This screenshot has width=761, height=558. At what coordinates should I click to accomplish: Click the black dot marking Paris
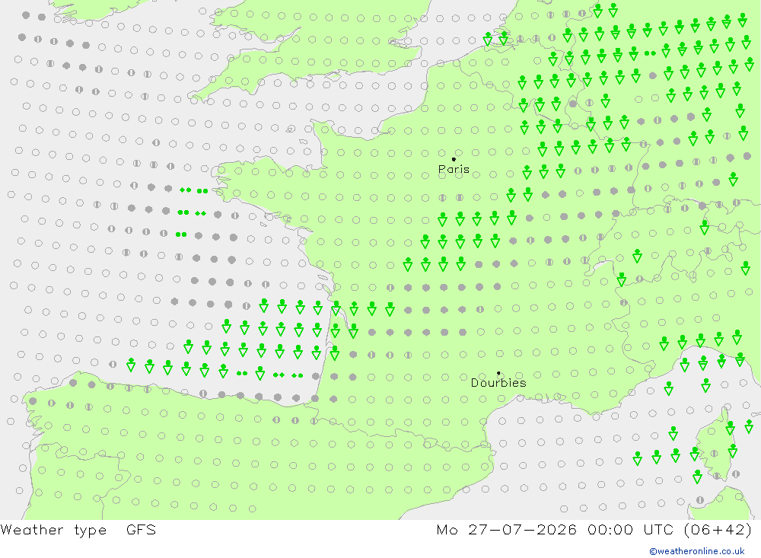click(454, 159)
